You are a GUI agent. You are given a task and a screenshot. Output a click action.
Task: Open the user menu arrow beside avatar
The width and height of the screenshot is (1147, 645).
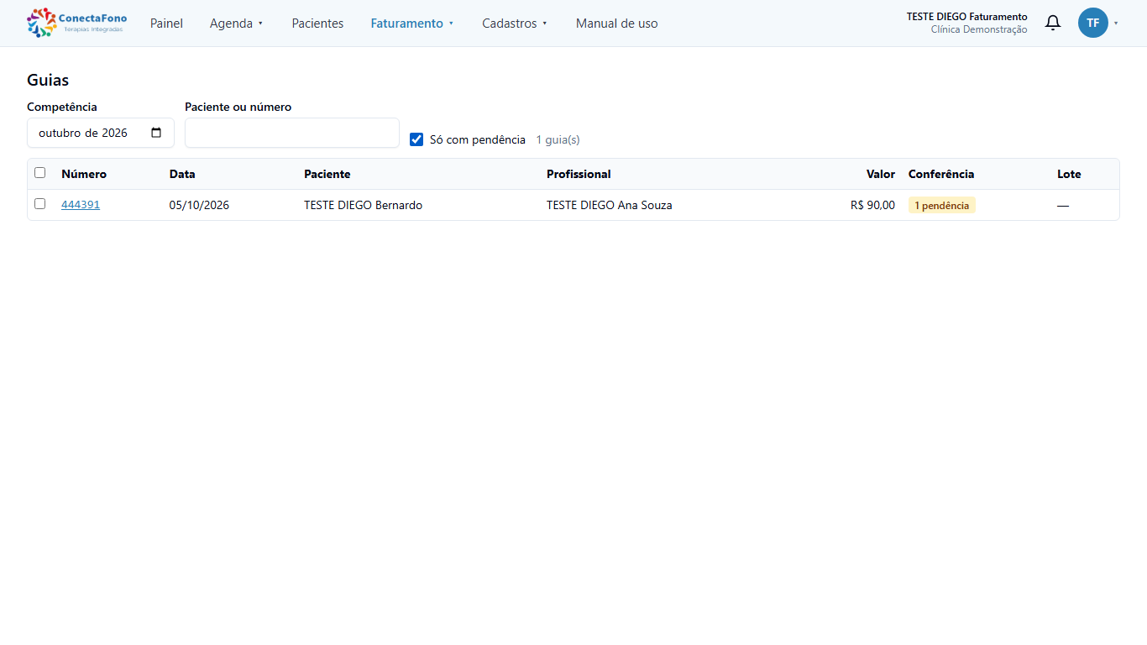1116,24
